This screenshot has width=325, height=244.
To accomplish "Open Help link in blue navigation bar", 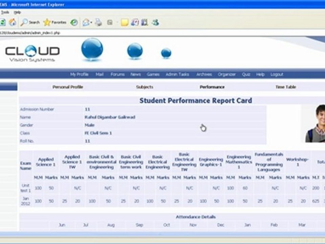I will (x=260, y=74).
